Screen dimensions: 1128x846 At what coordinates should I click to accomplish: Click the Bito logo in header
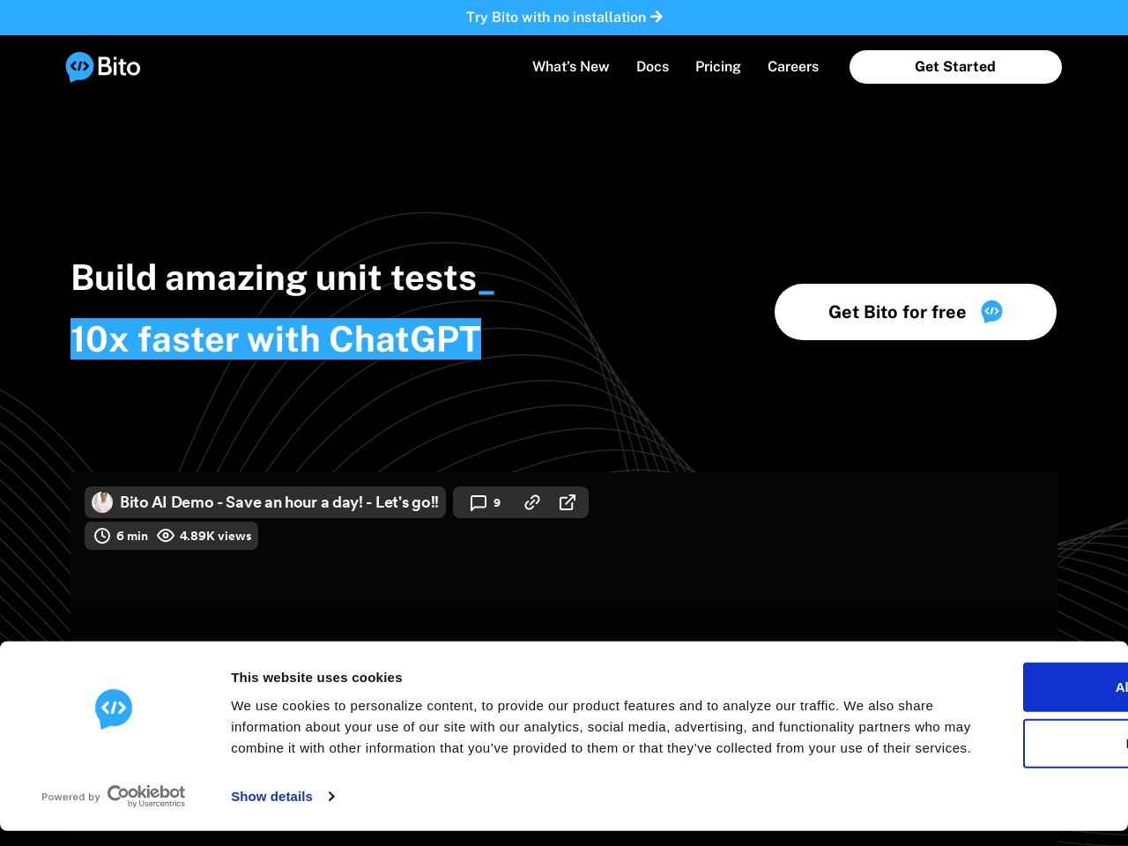[x=103, y=67]
